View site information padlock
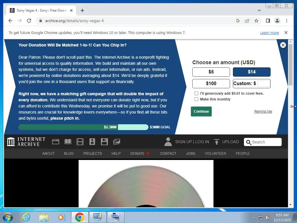 point(40,21)
